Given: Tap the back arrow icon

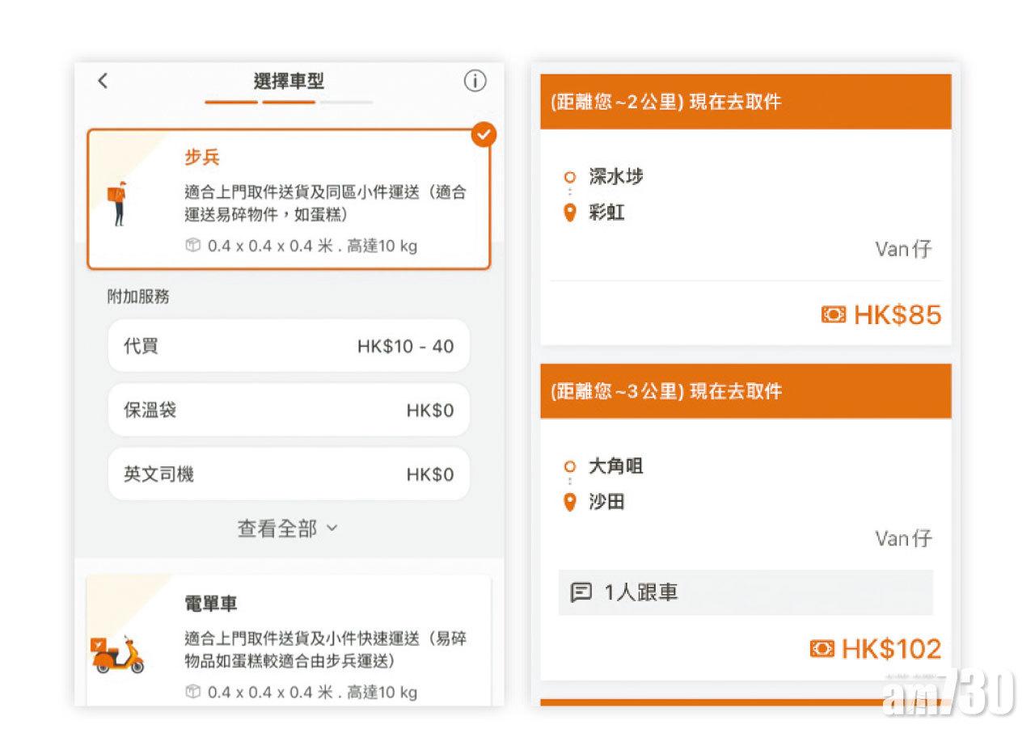Looking at the screenshot, I should tap(103, 81).
